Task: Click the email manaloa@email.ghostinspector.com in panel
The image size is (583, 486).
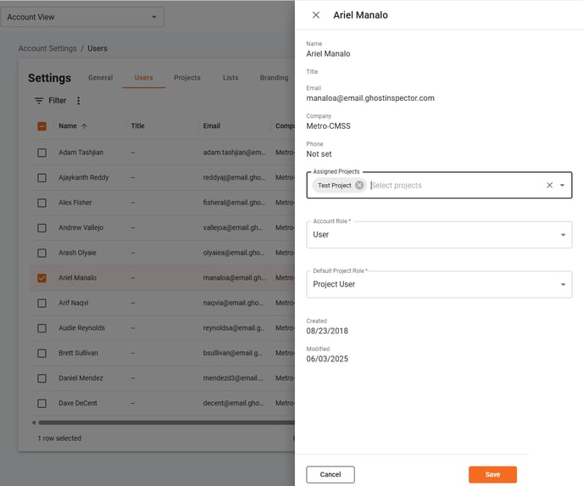Action: point(370,98)
